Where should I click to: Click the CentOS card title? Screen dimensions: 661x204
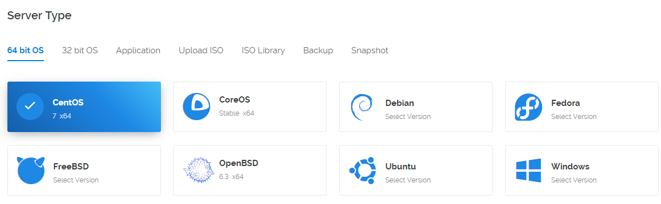68,103
